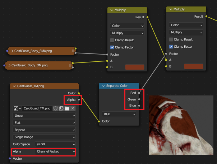Open Linear interpolation dropdown
The height and width of the screenshot is (164, 217).
coord(44,116)
